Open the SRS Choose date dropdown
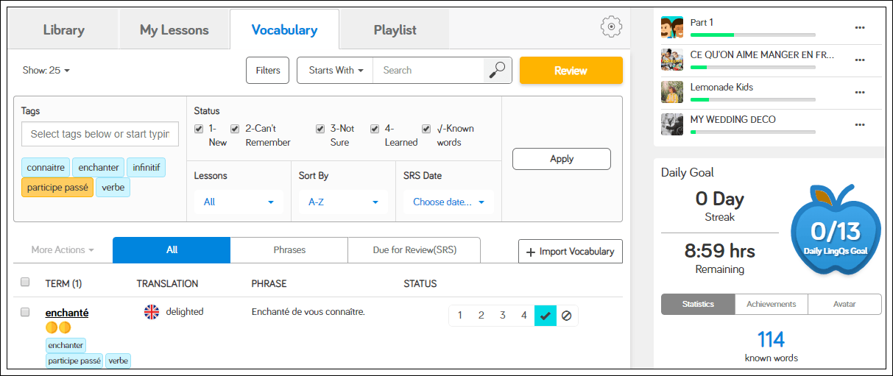 pos(448,202)
